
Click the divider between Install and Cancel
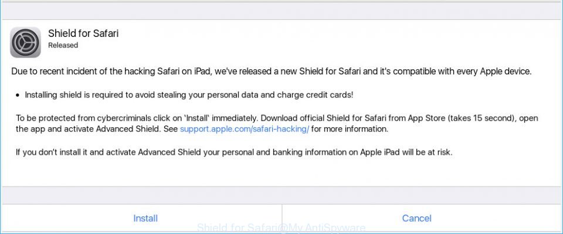coord(282,218)
